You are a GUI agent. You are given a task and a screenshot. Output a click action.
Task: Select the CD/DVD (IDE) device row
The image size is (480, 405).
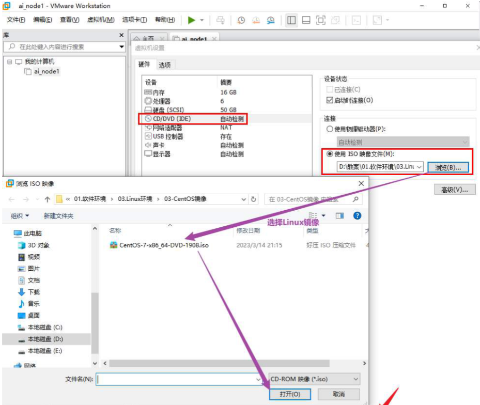[x=227, y=119]
